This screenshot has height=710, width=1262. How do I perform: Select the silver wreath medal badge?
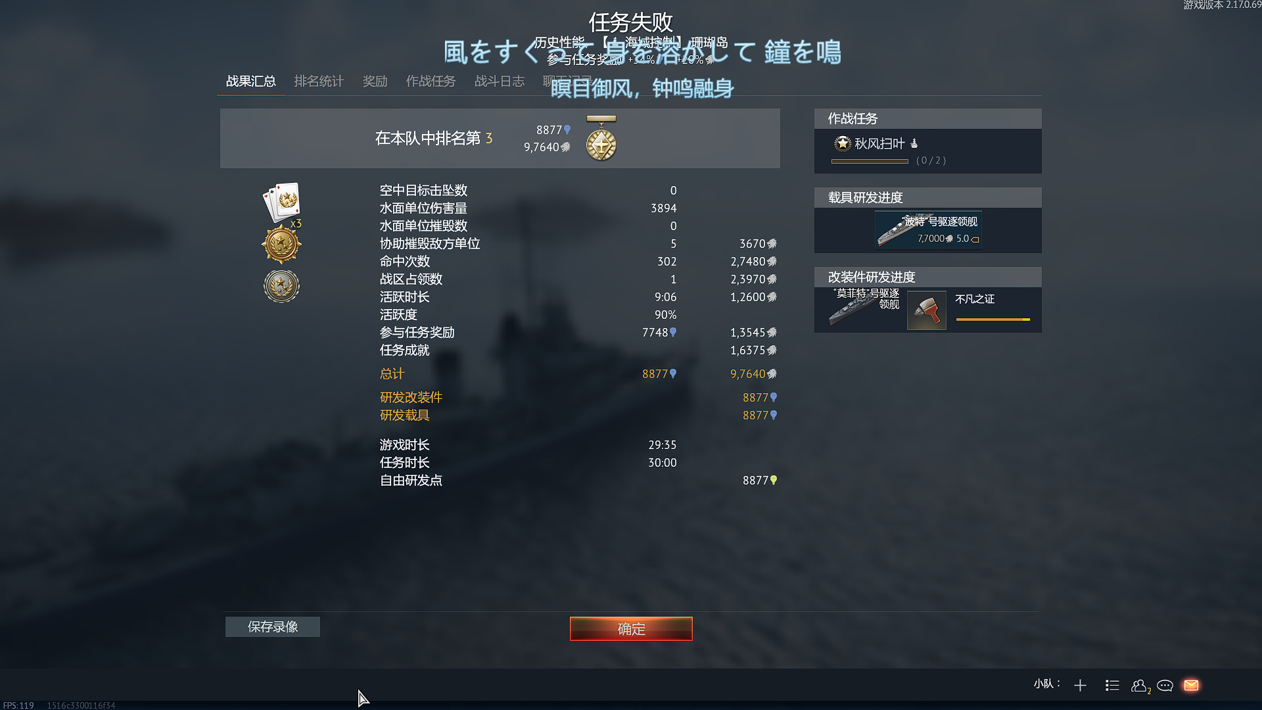pos(281,286)
